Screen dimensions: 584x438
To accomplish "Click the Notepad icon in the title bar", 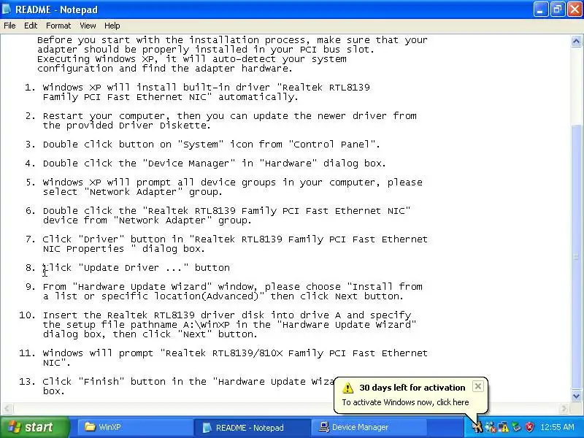I will coord(7,9).
